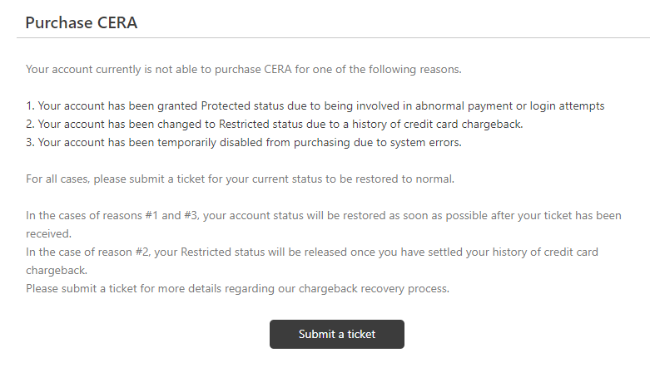Click the line beginning 'In the case of reason #2'

(312, 252)
